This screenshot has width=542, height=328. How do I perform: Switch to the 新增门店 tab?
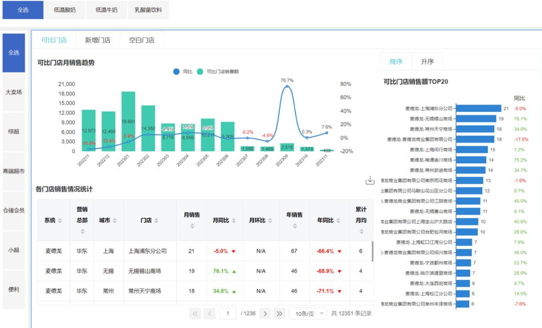[x=98, y=40]
